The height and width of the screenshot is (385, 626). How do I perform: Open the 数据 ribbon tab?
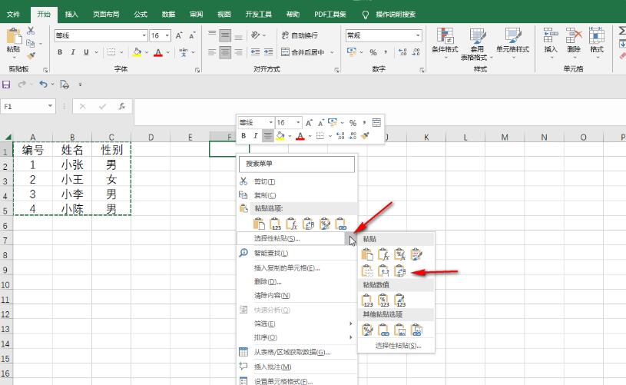(x=168, y=15)
